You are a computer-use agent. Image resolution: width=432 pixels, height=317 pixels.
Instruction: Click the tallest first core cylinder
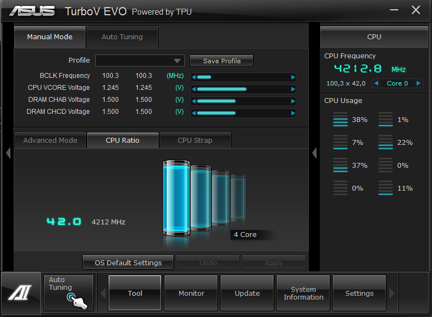click(177, 198)
